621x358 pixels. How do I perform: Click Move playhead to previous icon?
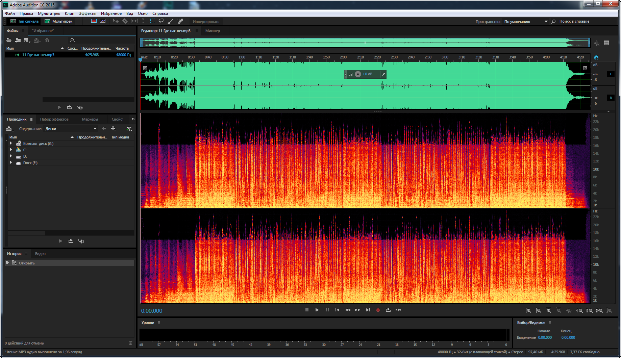click(337, 310)
